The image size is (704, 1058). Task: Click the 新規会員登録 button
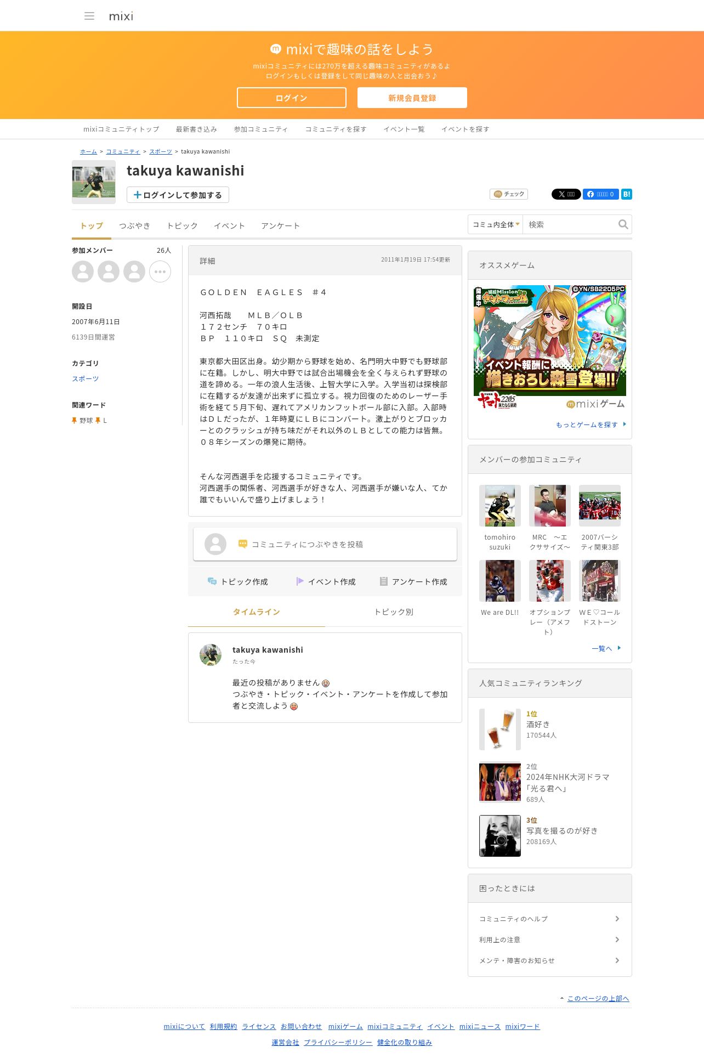click(412, 98)
